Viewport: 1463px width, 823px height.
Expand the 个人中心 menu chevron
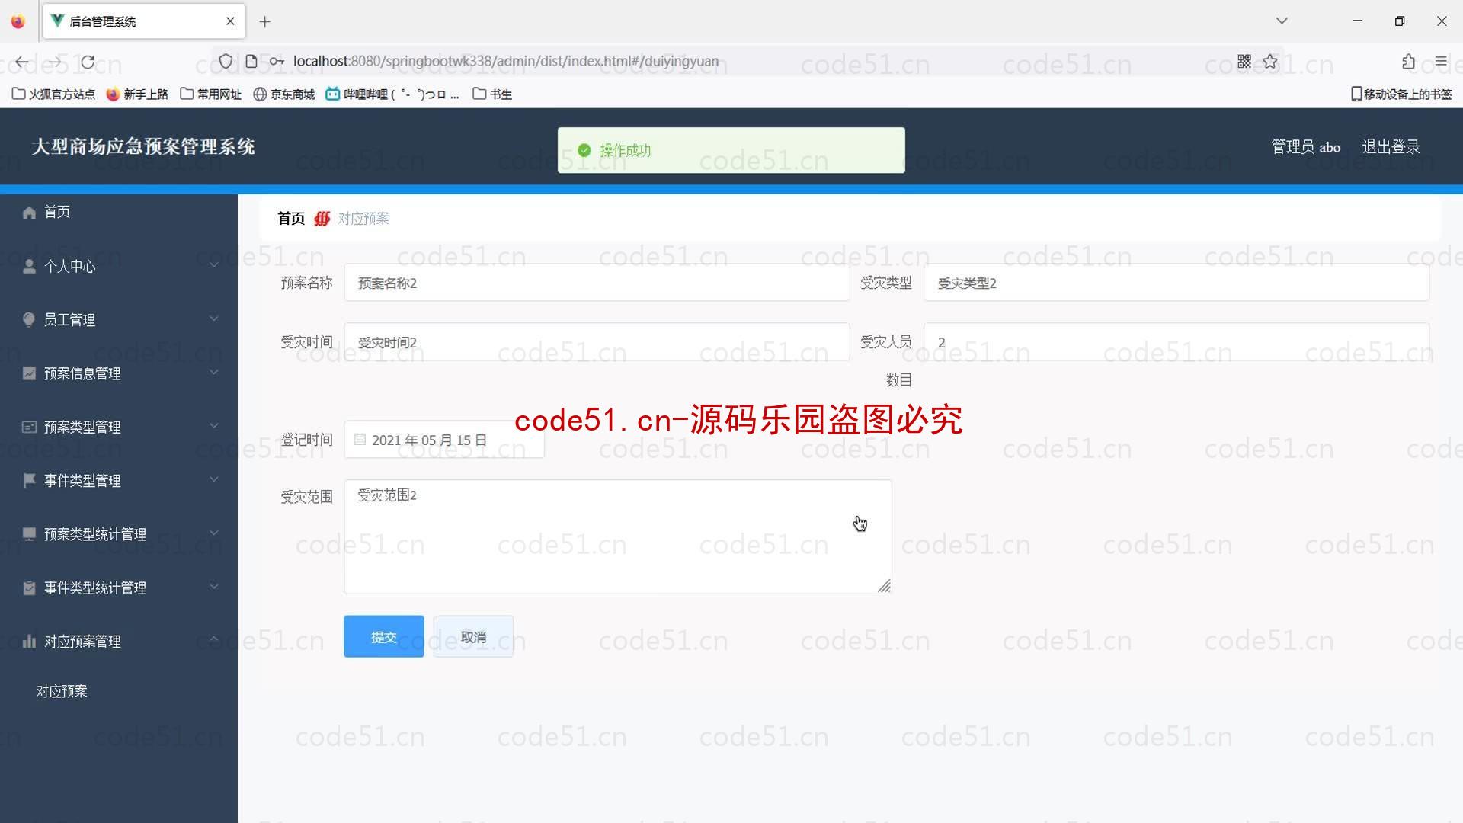coord(214,264)
